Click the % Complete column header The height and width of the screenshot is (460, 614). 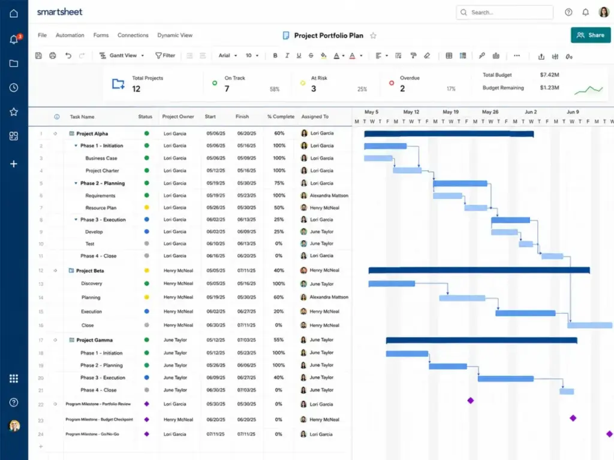click(x=281, y=117)
